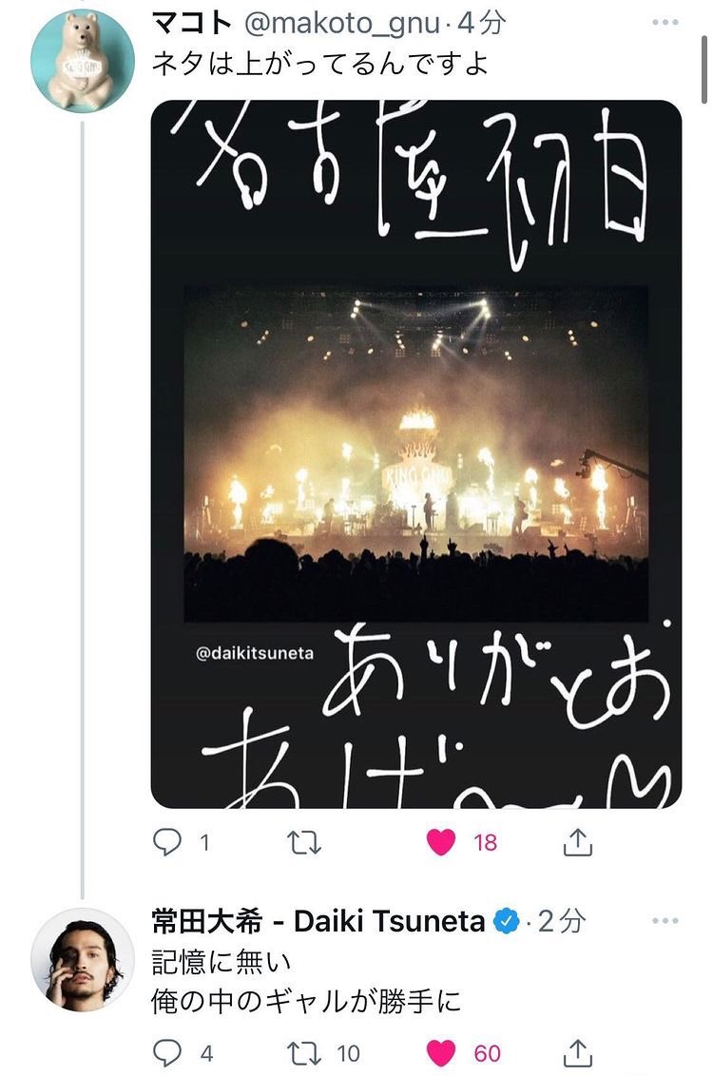Reply to マコト's tweet
Viewport: 713px width, 1076px height.
166,842
